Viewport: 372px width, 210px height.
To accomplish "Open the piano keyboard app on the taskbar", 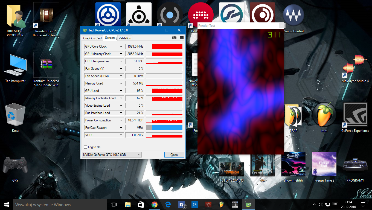I will pos(235,205).
